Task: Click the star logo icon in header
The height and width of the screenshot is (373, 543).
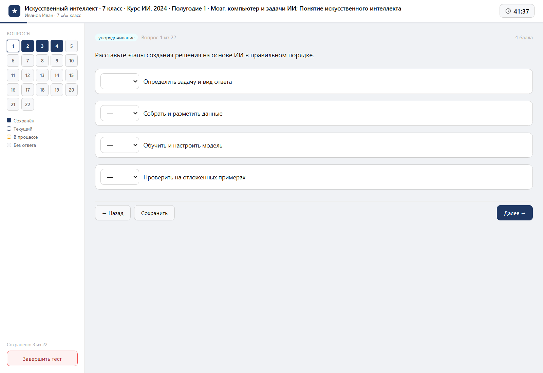Action: [14, 11]
